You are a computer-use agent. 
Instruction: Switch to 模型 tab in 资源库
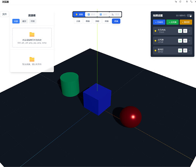point(24,21)
